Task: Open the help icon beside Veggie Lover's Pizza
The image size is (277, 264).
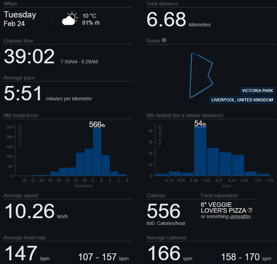Action: click(x=250, y=210)
